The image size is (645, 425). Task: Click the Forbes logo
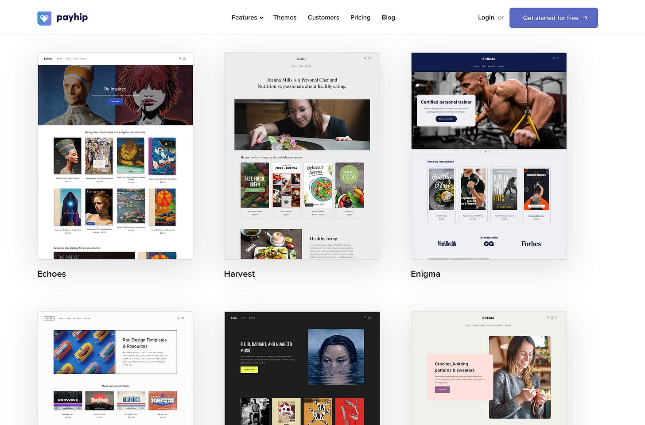click(531, 244)
